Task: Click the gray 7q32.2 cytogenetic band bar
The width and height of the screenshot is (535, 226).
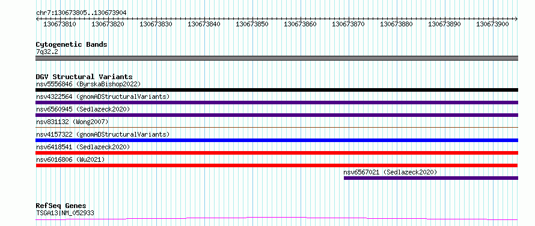Action: pyautogui.click(x=277, y=58)
